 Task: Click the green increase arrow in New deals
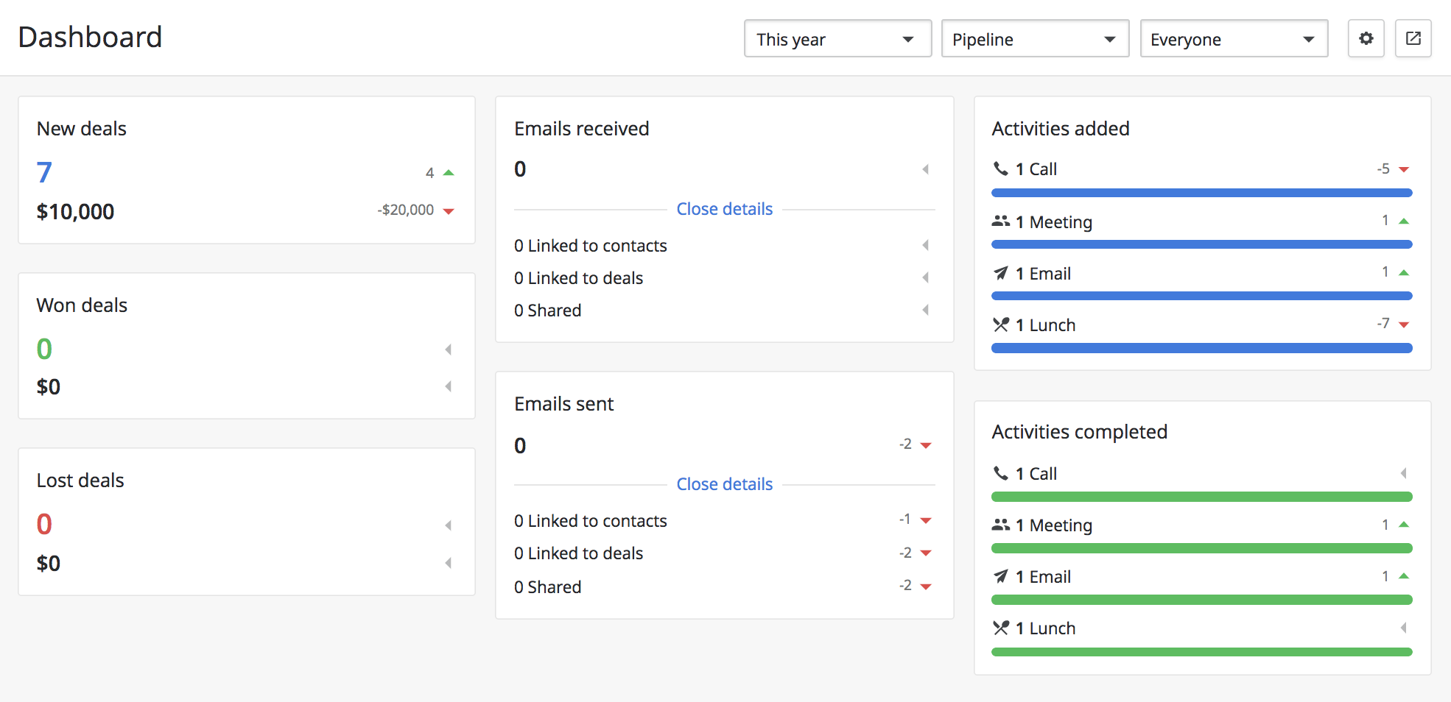pyautogui.click(x=449, y=171)
